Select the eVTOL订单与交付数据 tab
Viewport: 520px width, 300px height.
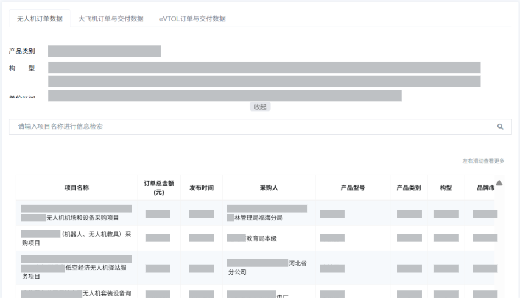(x=192, y=19)
